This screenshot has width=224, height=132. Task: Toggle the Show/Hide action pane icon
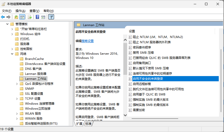(x=43, y=17)
